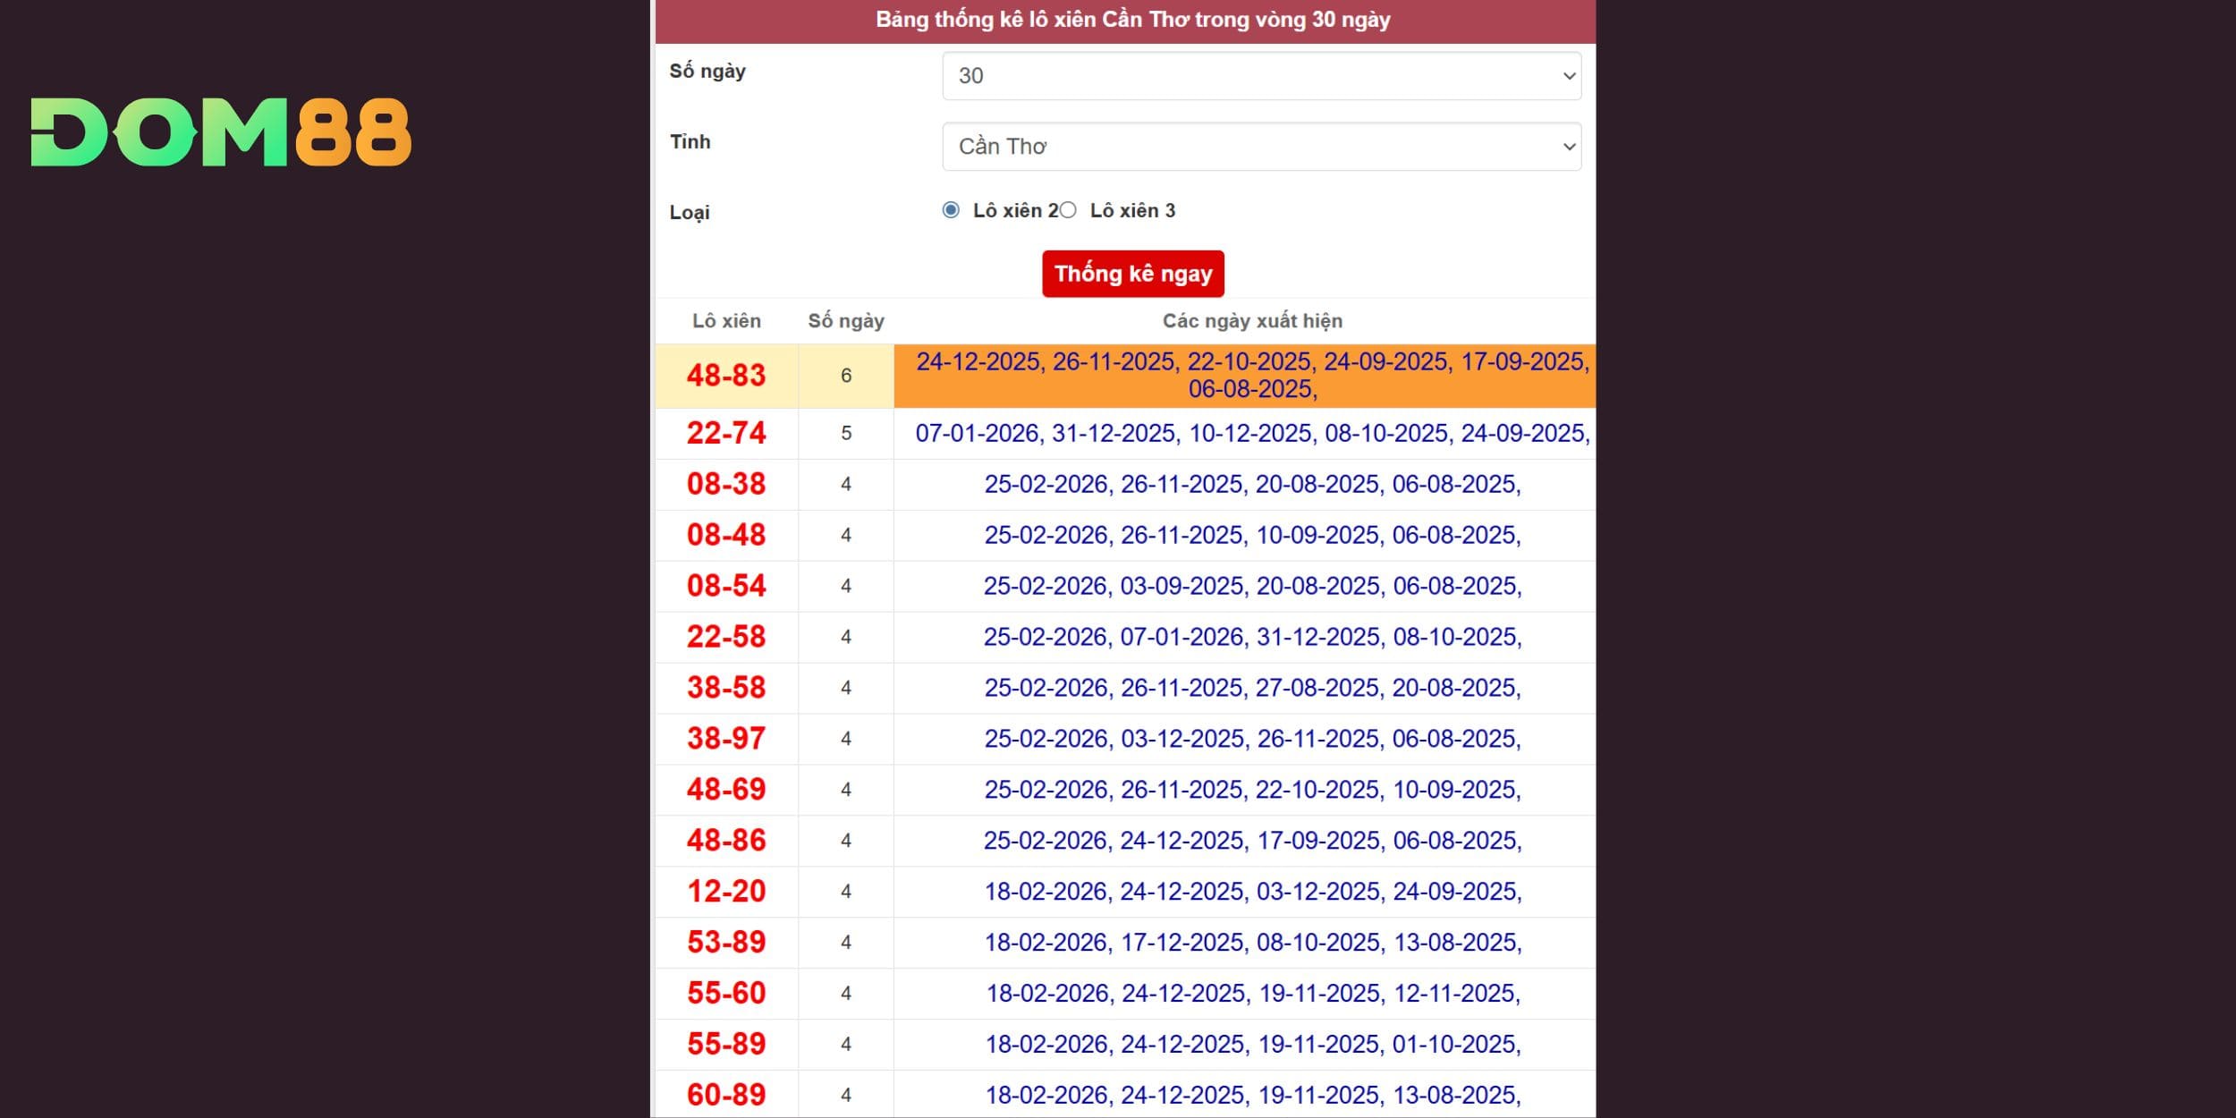Click dates row for 22-58
2236x1118 pixels.
(x=1252, y=637)
